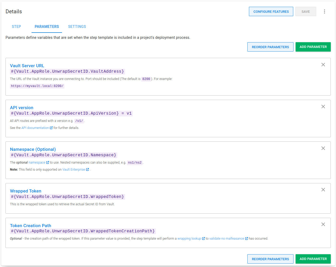Viewport: 336px width, 267px height.
Task: Delete the API version parameter
Action: 323,107
